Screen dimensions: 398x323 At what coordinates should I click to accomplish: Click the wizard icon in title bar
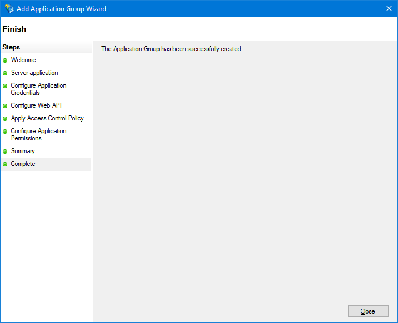tap(9, 9)
